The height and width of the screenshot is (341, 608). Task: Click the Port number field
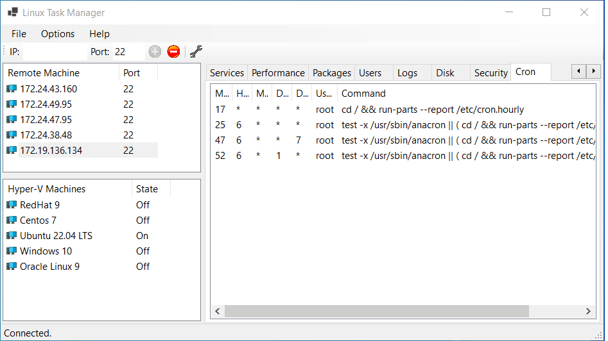128,52
